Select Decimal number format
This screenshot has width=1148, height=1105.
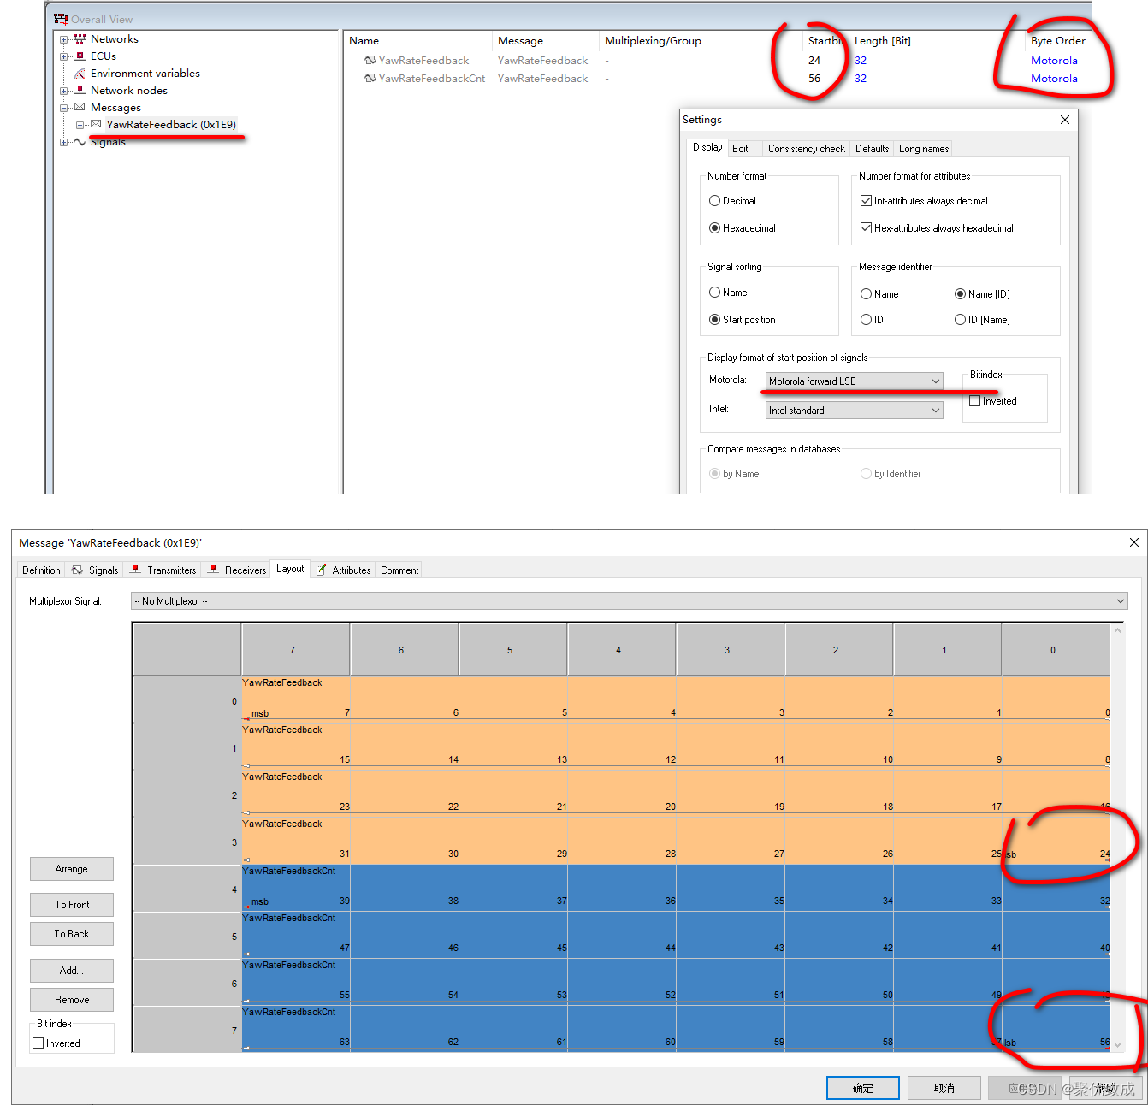click(714, 201)
